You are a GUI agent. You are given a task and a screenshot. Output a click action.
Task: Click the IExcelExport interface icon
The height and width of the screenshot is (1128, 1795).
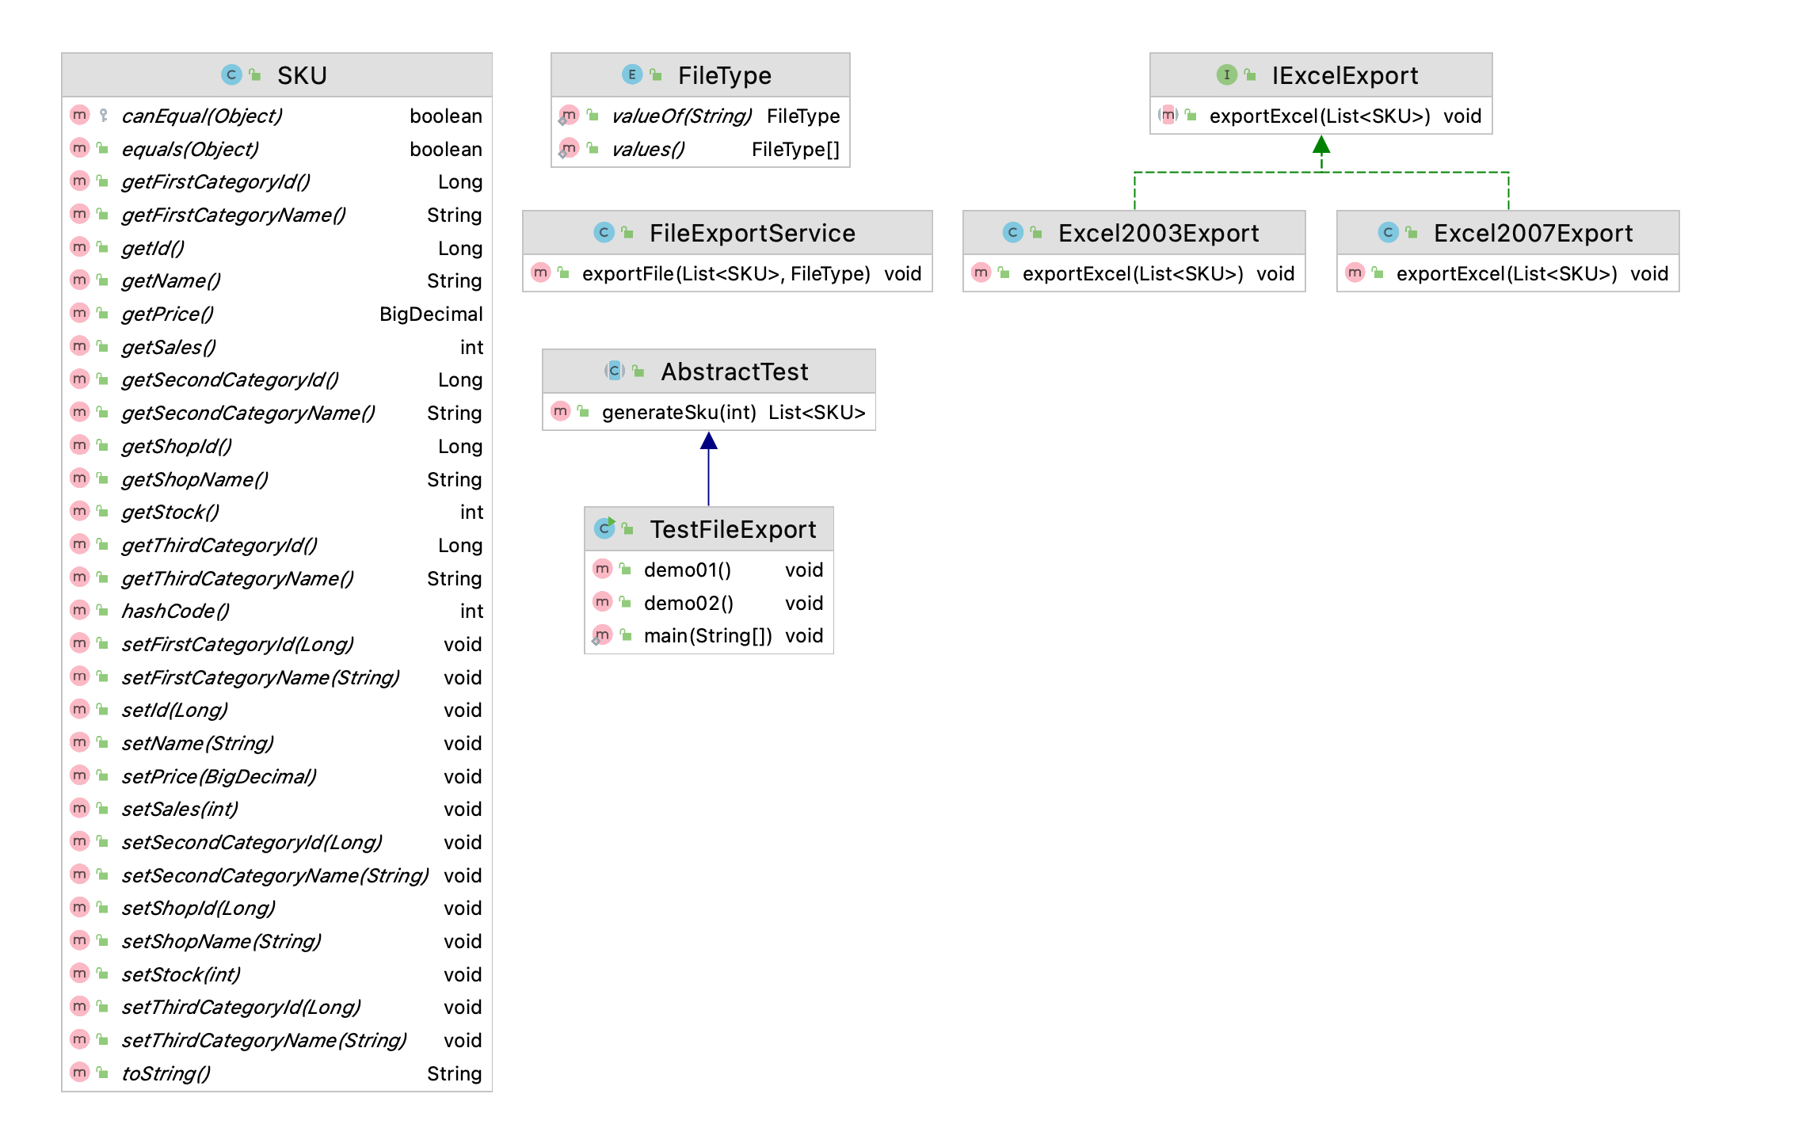tap(1226, 75)
